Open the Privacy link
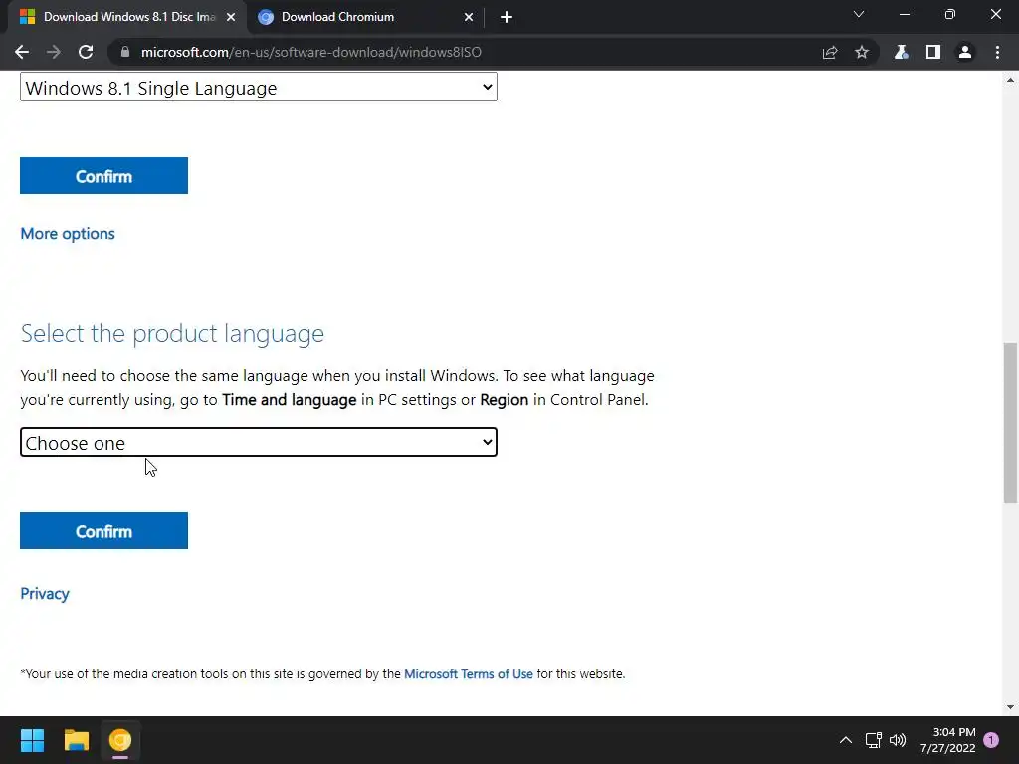1019x764 pixels. click(44, 593)
